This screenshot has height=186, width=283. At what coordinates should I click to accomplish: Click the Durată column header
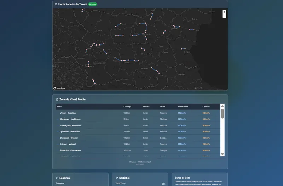(x=146, y=107)
